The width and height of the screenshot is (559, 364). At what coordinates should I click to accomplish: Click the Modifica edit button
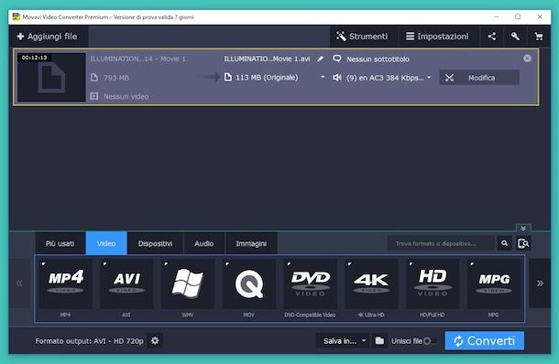[479, 78]
